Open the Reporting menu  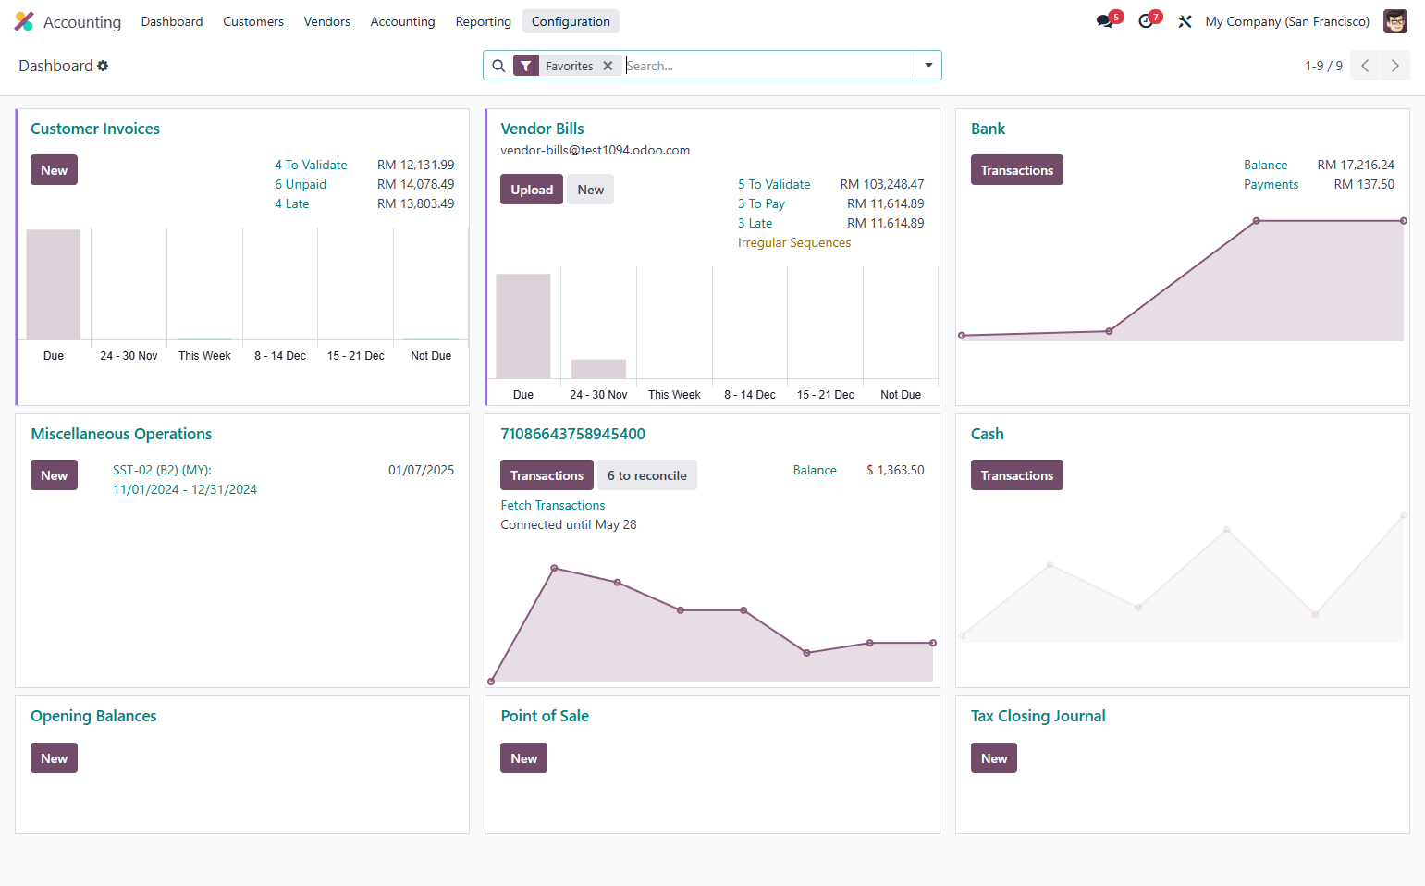tap(483, 21)
